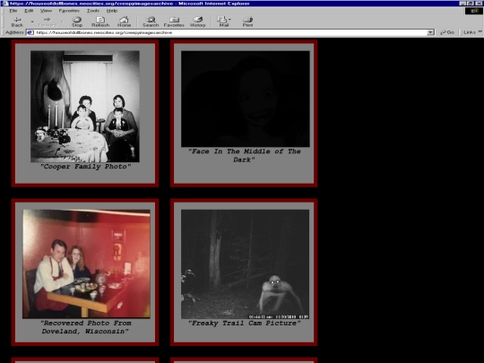Click the "Address" label text
The height and width of the screenshot is (363, 484).
coord(14,32)
